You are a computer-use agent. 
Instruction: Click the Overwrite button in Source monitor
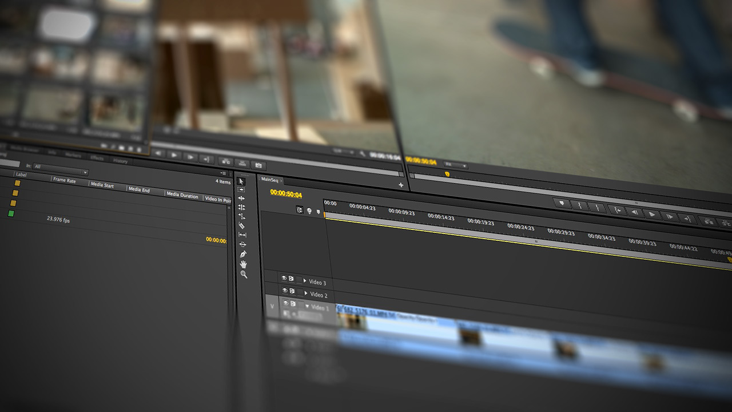coord(242,164)
